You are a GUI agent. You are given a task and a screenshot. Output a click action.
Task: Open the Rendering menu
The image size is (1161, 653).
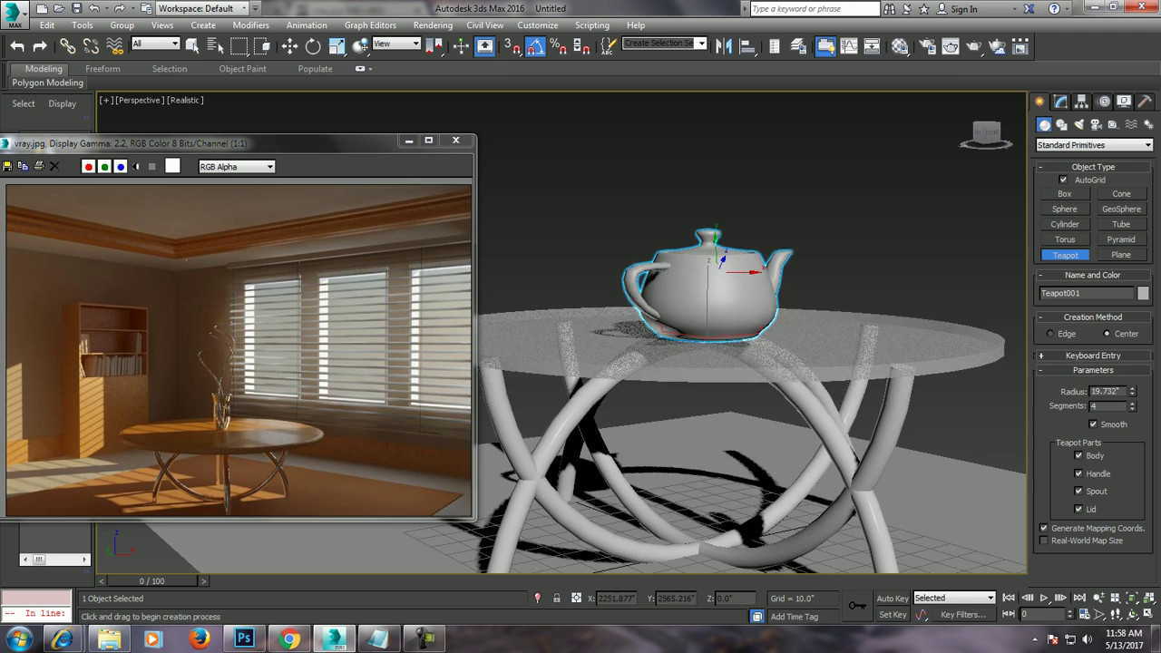click(433, 25)
